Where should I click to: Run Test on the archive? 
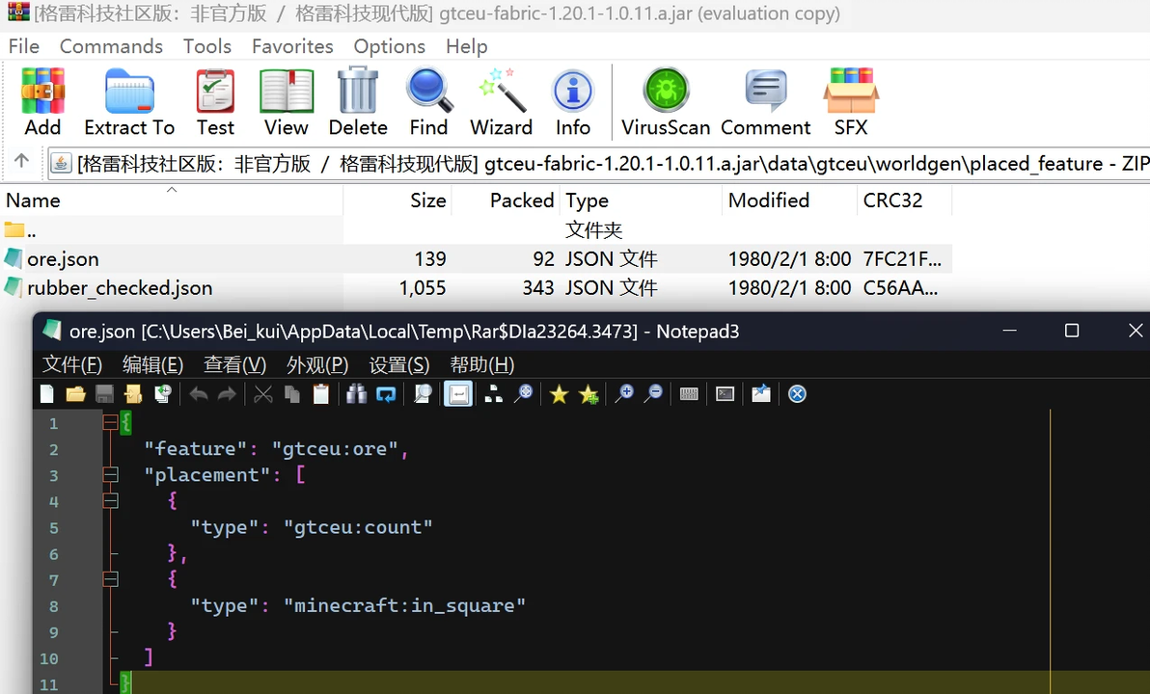[215, 102]
